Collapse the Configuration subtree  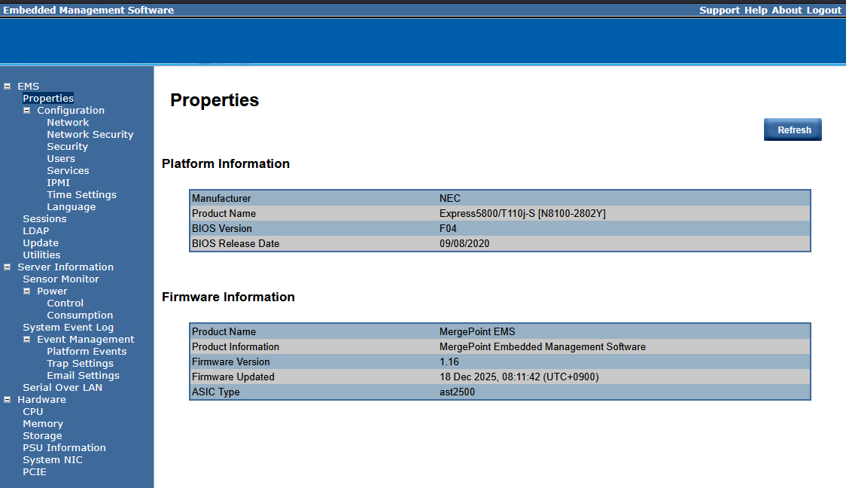(x=27, y=111)
